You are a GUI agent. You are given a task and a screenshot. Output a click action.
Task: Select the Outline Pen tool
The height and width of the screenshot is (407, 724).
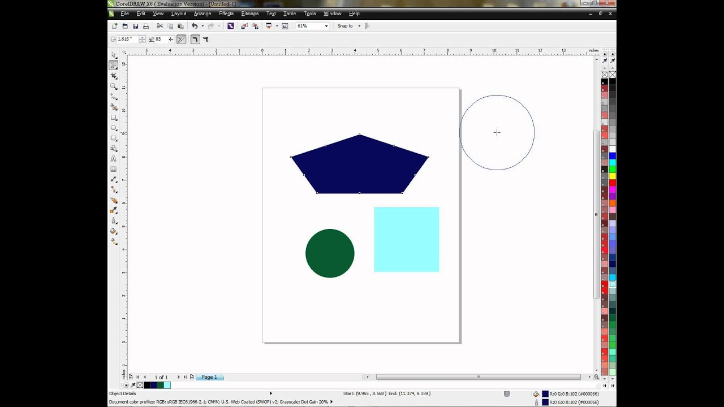(114, 220)
